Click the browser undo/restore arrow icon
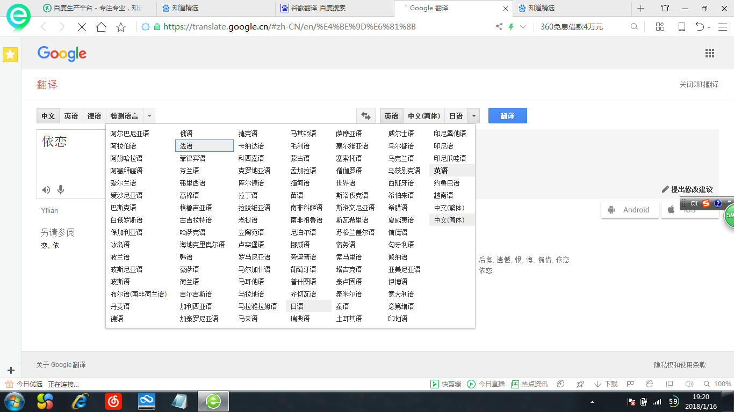Screen dimensions: 734x412 tap(700, 27)
